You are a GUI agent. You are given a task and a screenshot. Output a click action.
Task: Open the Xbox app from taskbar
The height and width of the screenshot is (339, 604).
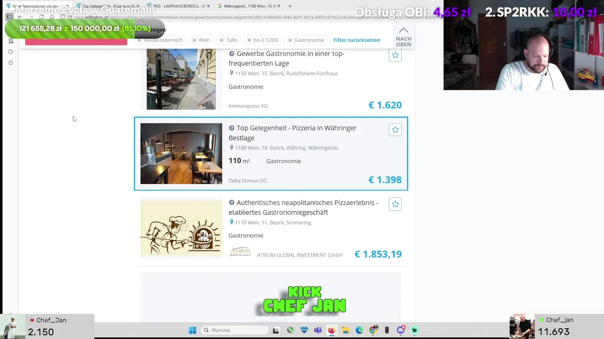pos(290,330)
